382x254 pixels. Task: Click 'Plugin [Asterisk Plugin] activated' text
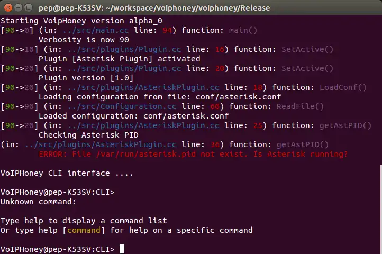click(x=119, y=59)
